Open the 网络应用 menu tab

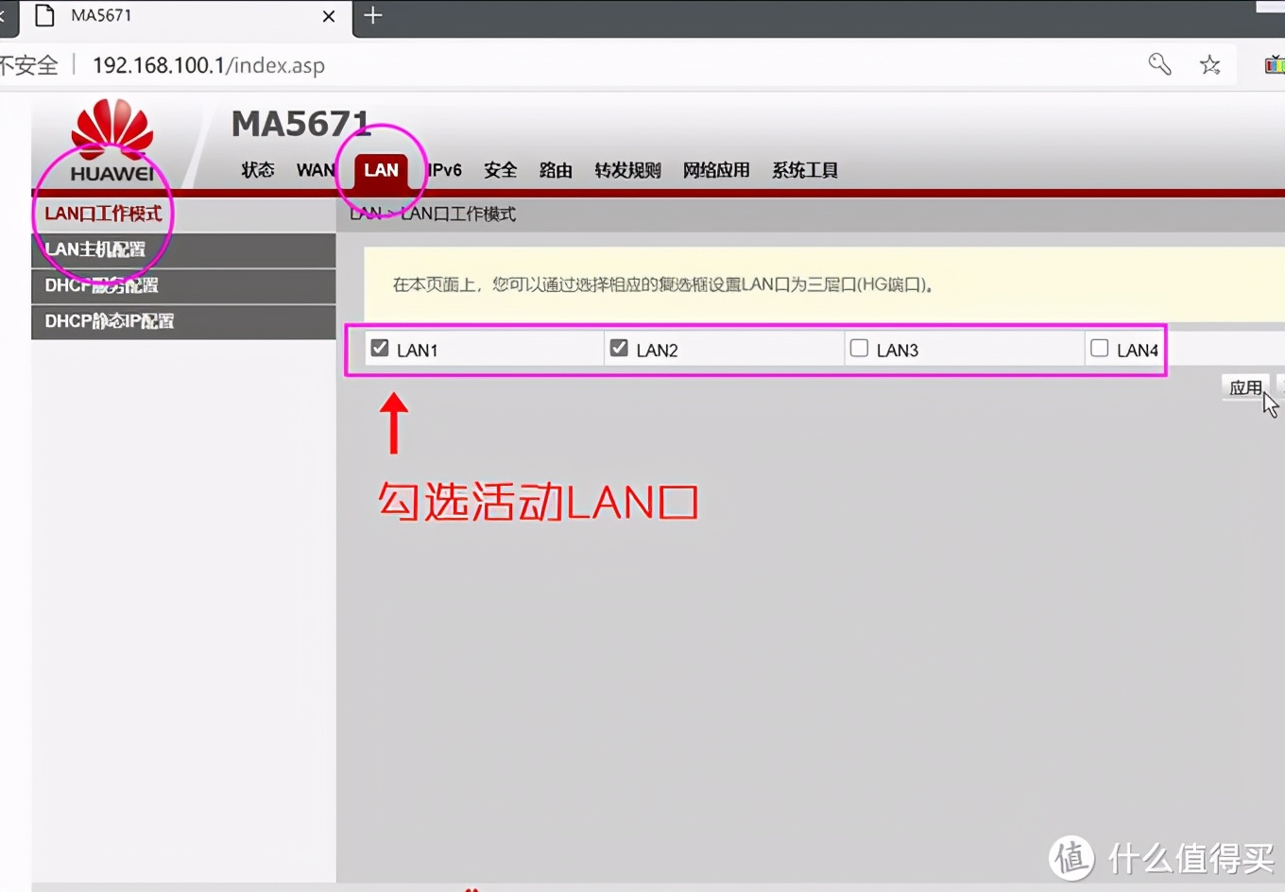tap(716, 170)
